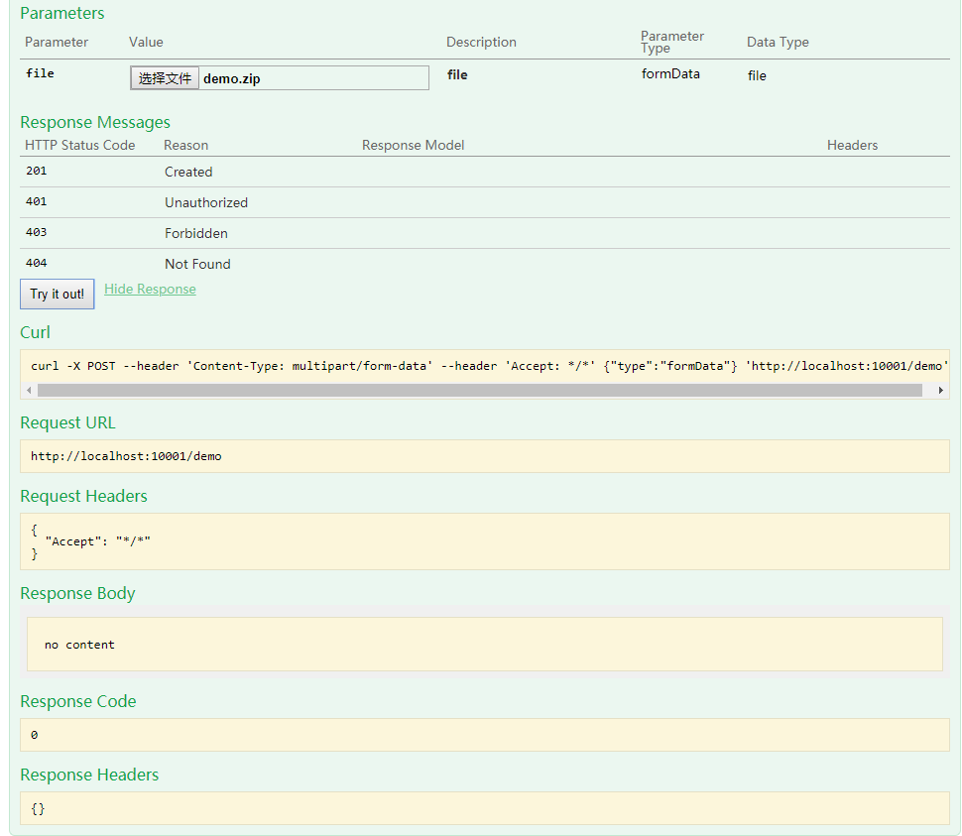Click the Parameters section heading

point(61,13)
